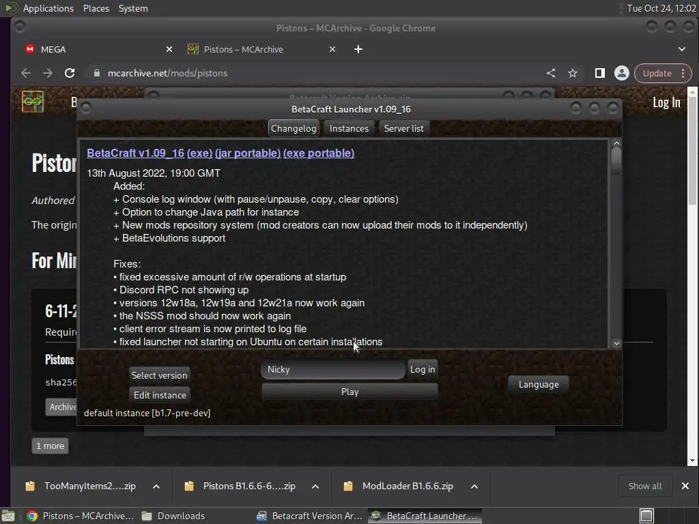This screenshot has width=699, height=524.
Task: Close the Chrome downloads bar
Action: coord(685,486)
